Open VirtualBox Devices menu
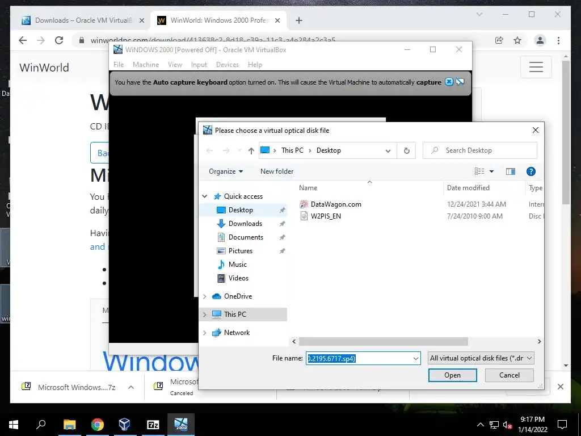Screen dimensions: 581x436 (227, 65)
